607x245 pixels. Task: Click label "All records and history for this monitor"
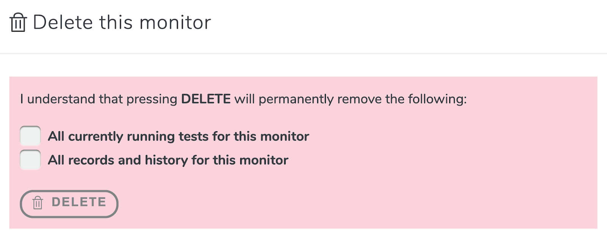coord(168,160)
